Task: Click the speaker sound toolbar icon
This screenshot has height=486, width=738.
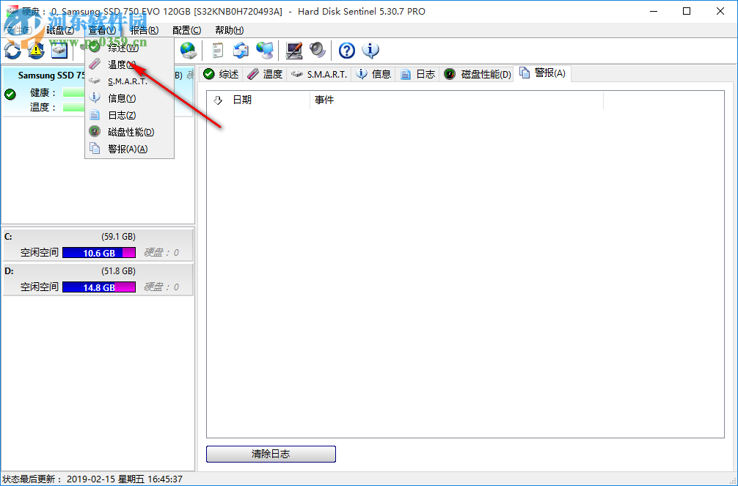Action: [318, 51]
